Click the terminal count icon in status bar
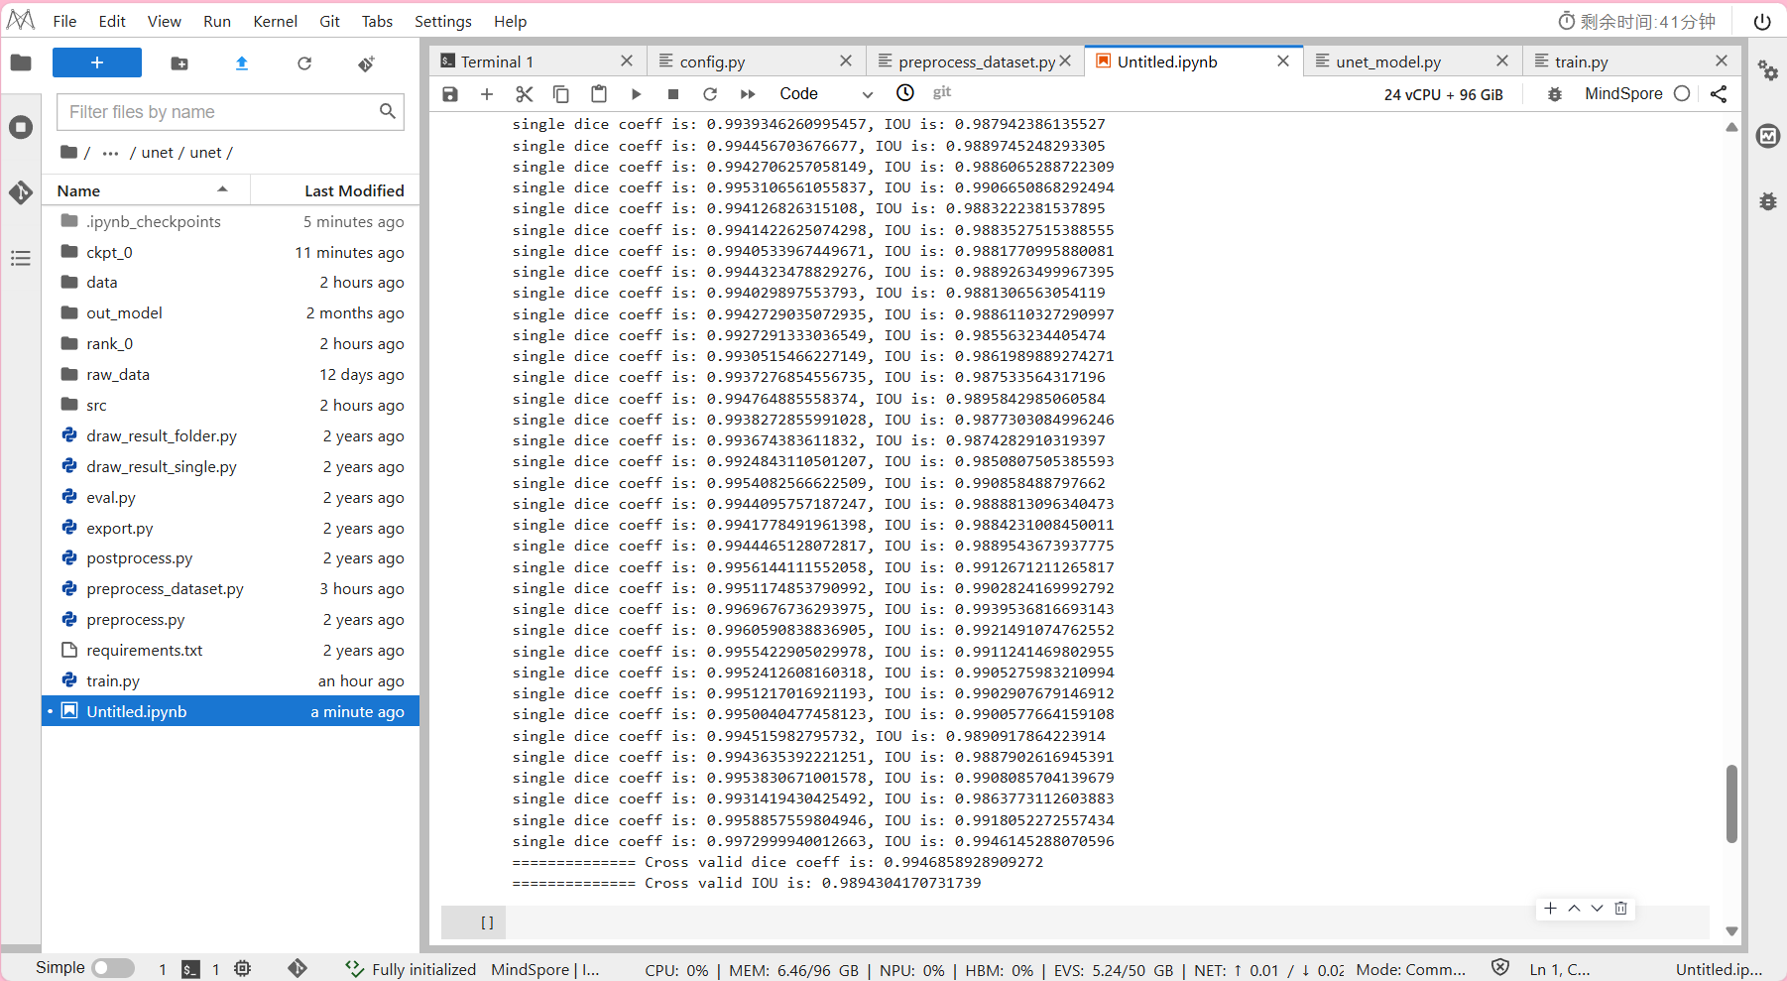This screenshot has height=981, width=1787. click(x=190, y=969)
